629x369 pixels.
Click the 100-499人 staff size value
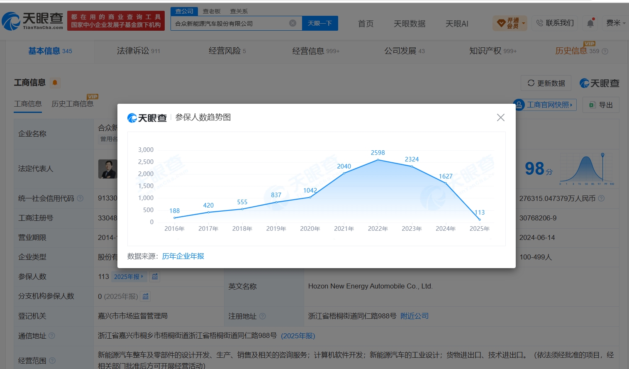(536, 257)
